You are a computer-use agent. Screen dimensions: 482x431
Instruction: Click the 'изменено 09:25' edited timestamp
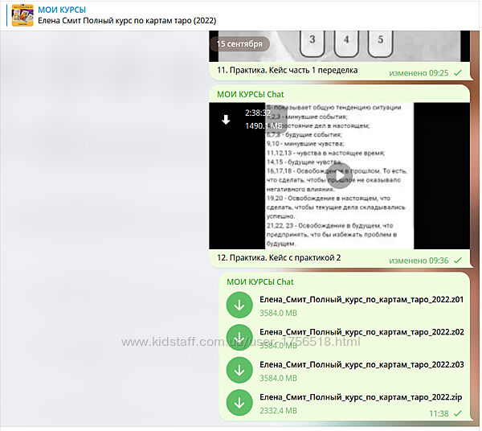pos(419,72)
